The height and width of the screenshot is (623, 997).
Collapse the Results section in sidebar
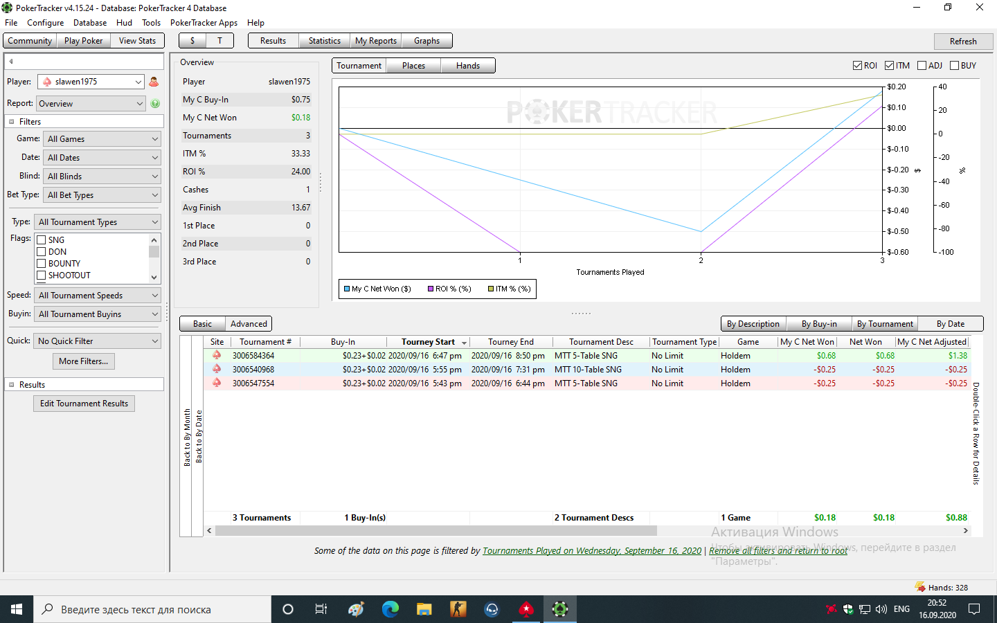pyautogui.click(x=11, y=385)
